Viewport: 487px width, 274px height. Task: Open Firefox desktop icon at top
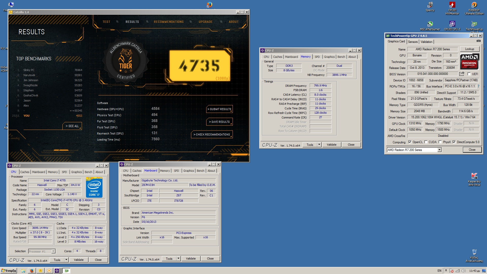tap(209, 5)
